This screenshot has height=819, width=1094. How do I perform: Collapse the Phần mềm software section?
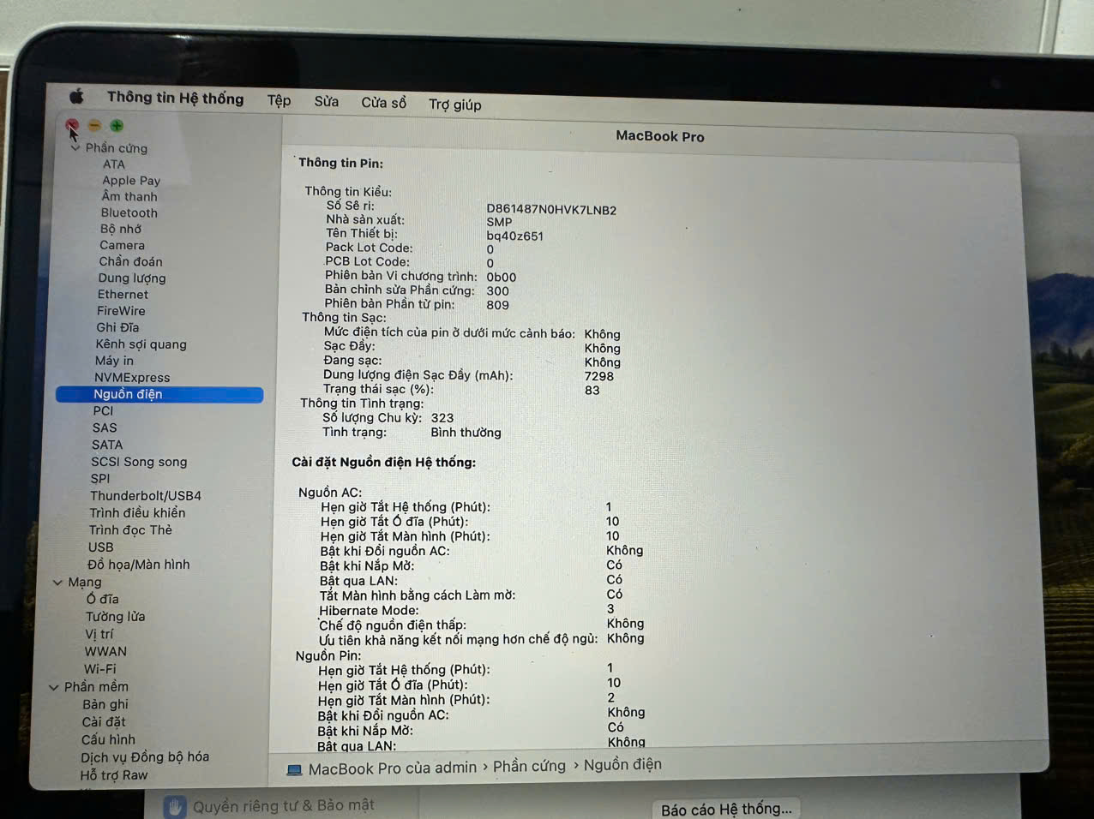pos(54,687)
